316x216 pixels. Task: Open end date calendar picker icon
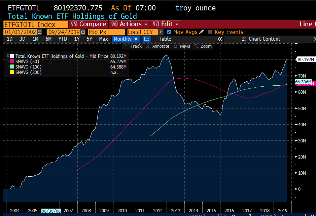[83, 32]
